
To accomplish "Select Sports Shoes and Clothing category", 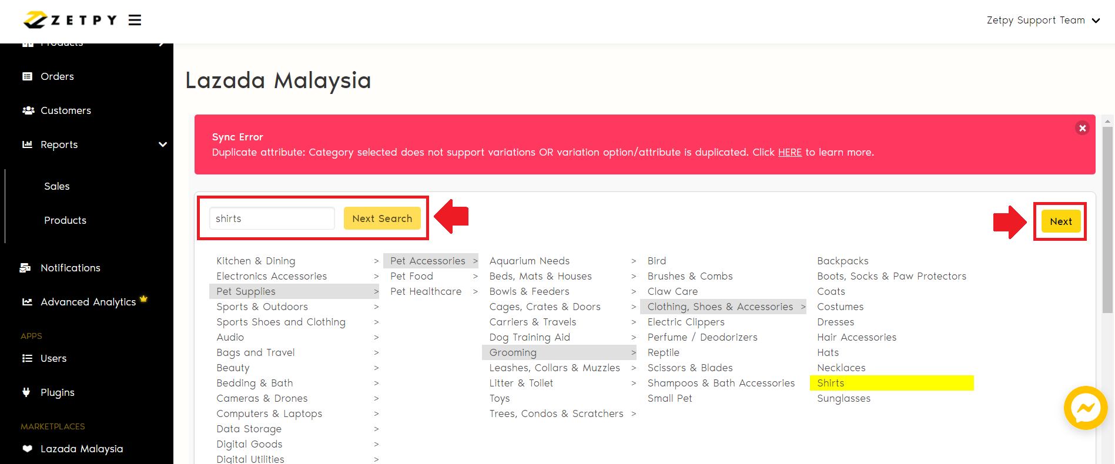I will (x=281, y=322).
